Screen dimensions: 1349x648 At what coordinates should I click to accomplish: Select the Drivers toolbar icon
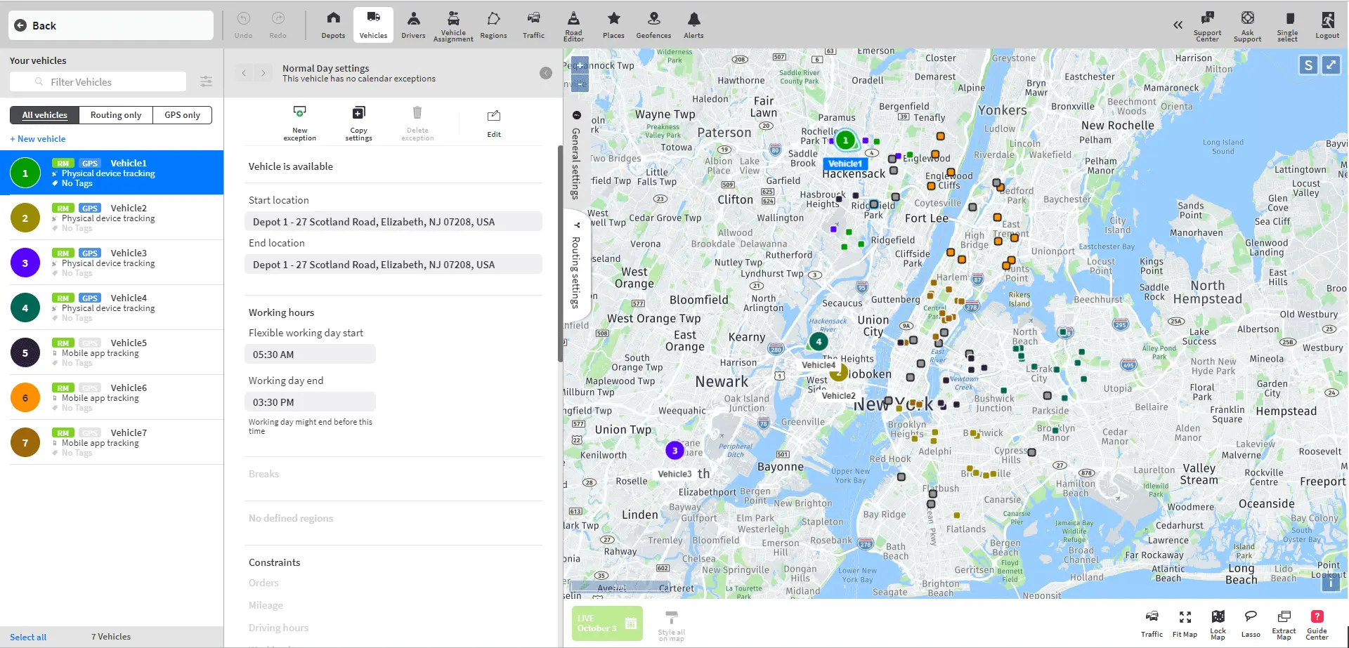pos(413,25)
